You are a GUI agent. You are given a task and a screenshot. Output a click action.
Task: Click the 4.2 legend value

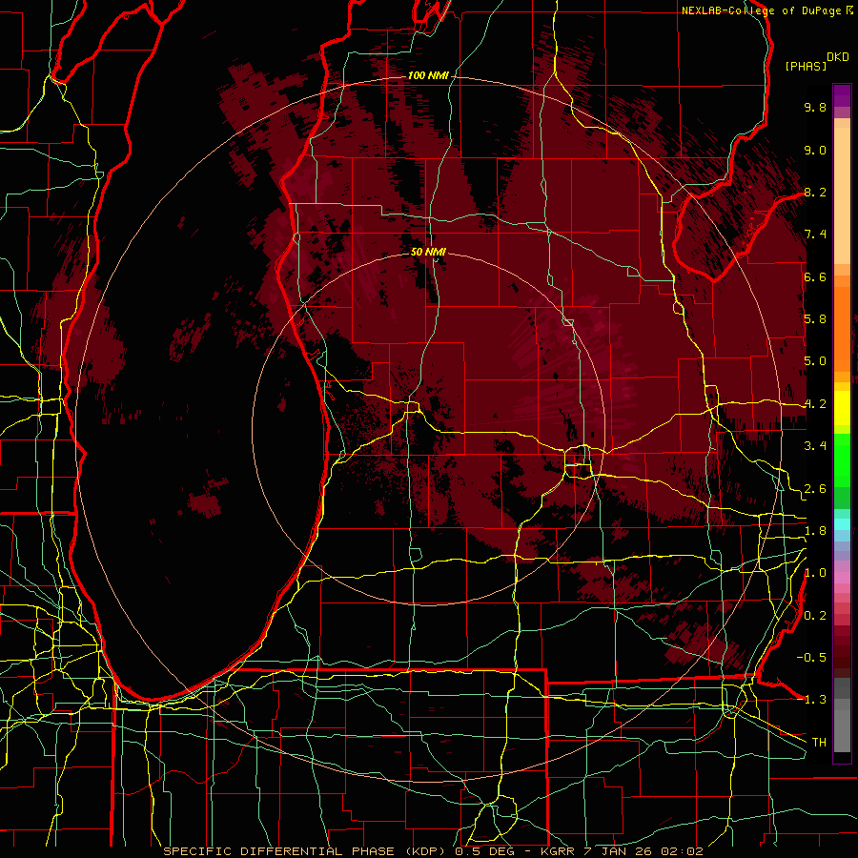pos(815,404)
